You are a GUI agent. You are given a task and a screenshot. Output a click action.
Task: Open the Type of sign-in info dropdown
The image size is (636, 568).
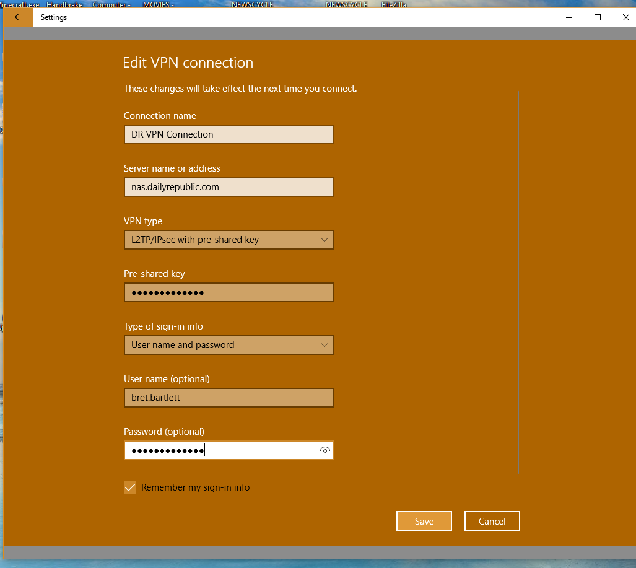pyautogui.click(x=229, y=345)
